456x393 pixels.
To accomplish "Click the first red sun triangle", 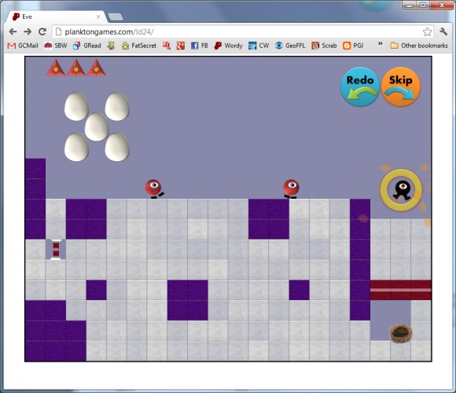I will pos(56,68).
